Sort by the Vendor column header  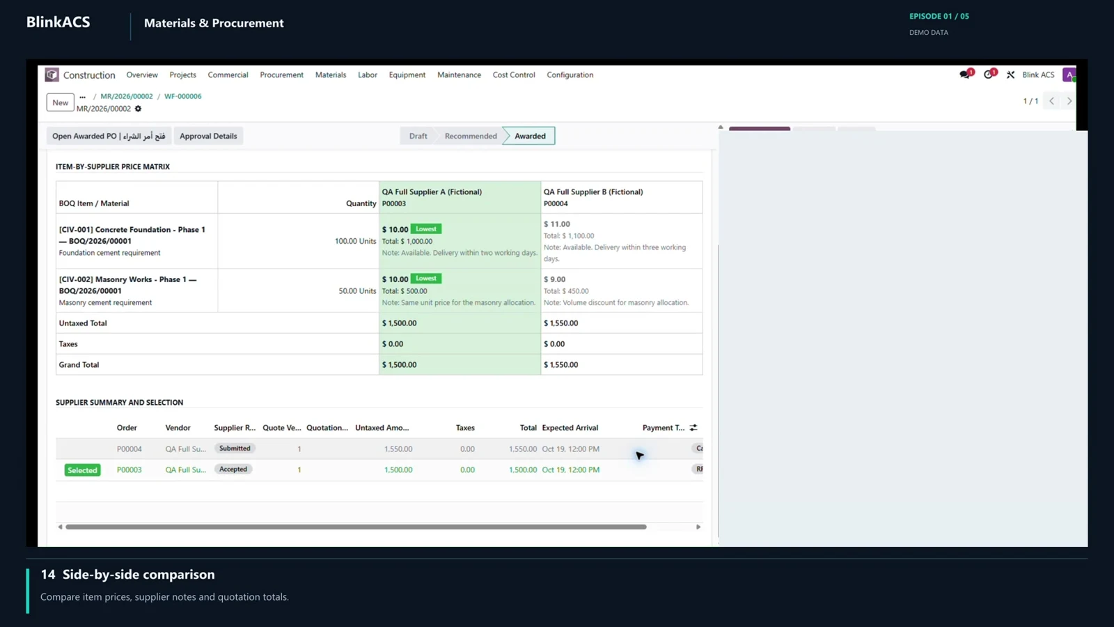178,428
